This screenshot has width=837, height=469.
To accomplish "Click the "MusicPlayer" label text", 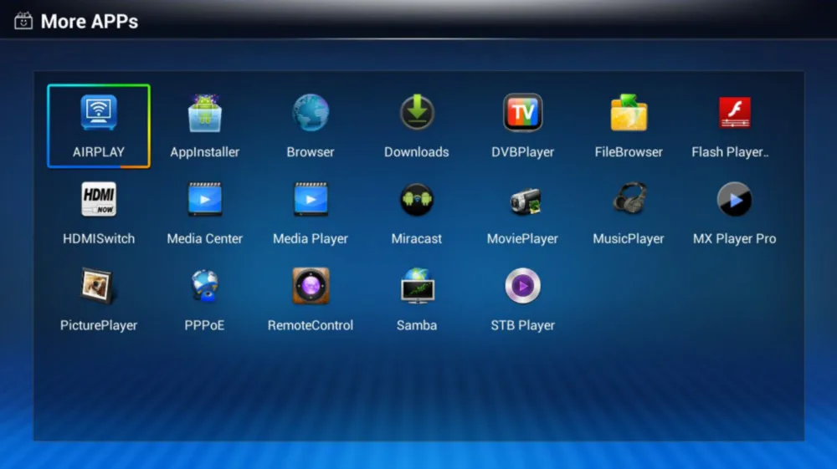I will pyautogui.click(x=629, y=239).
